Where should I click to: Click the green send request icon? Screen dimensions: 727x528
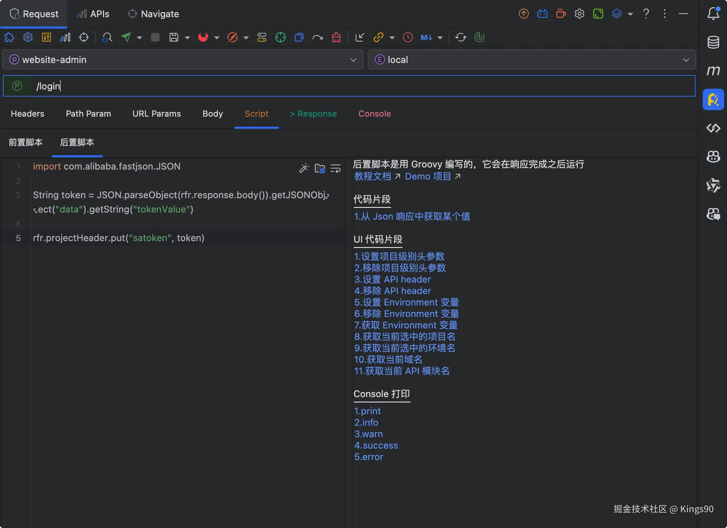point(126,37)
